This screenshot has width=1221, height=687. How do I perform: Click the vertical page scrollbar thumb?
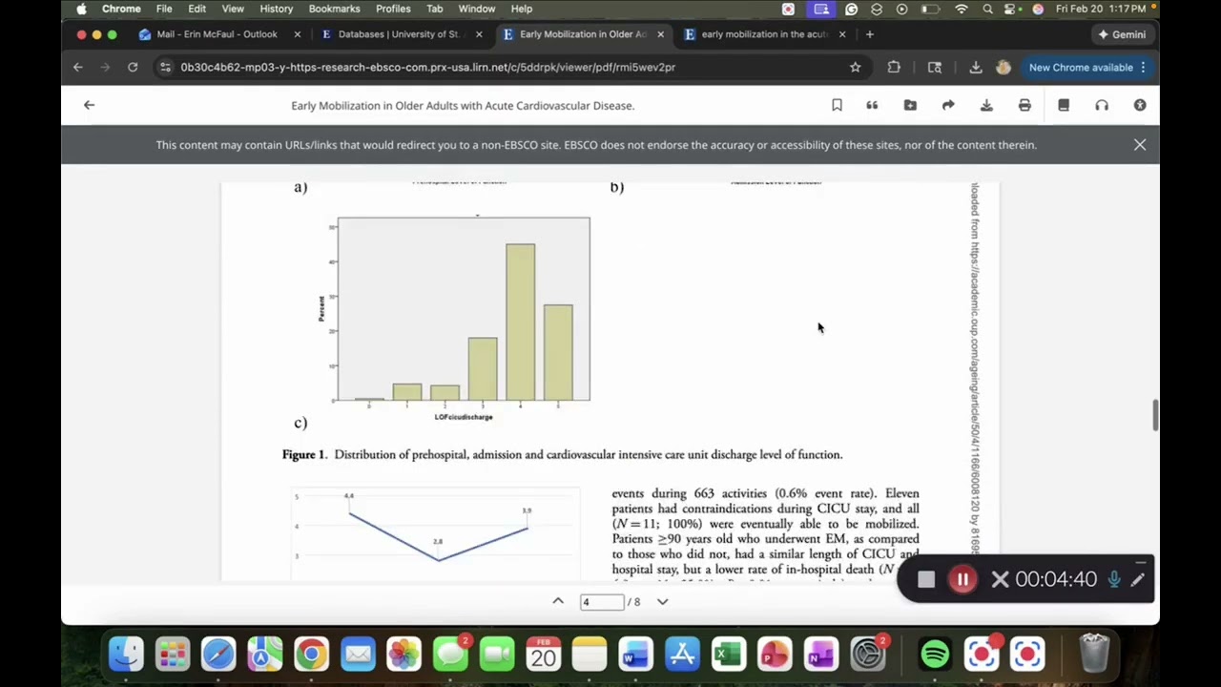[1154, 415]
